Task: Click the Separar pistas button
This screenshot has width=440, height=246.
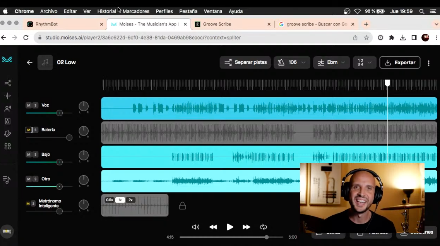Action: pos(245,62)
